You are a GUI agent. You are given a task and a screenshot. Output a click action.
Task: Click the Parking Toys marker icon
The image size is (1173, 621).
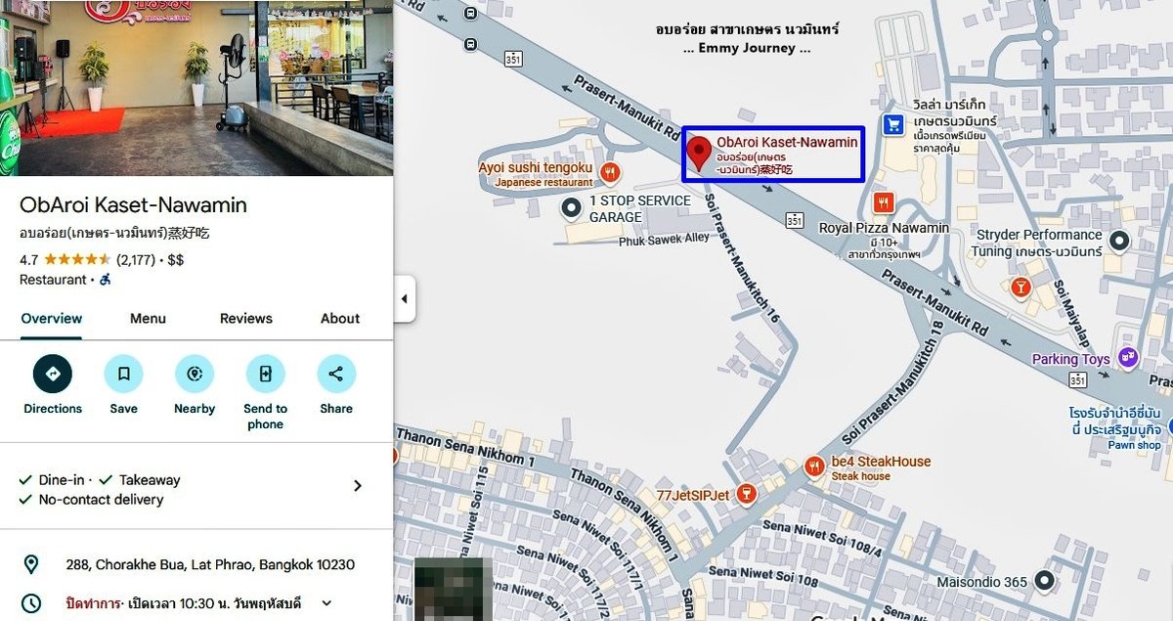[x=1128, y=358]
